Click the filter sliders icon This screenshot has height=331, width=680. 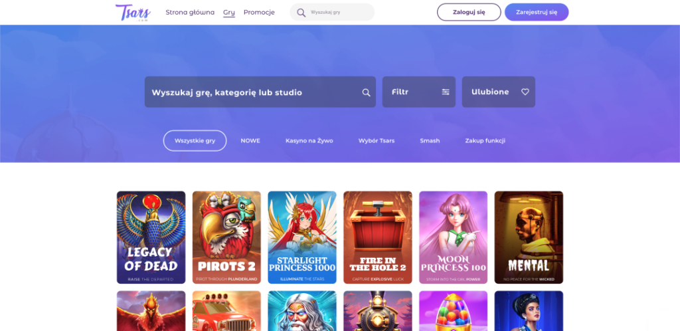click(x=446, y=92)
